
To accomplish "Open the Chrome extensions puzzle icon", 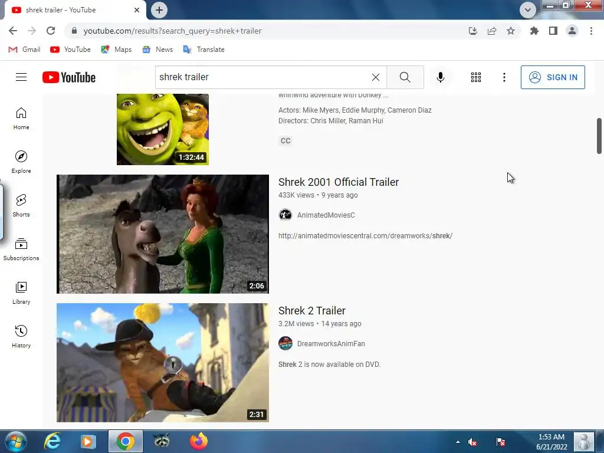I will coord(534,31).
